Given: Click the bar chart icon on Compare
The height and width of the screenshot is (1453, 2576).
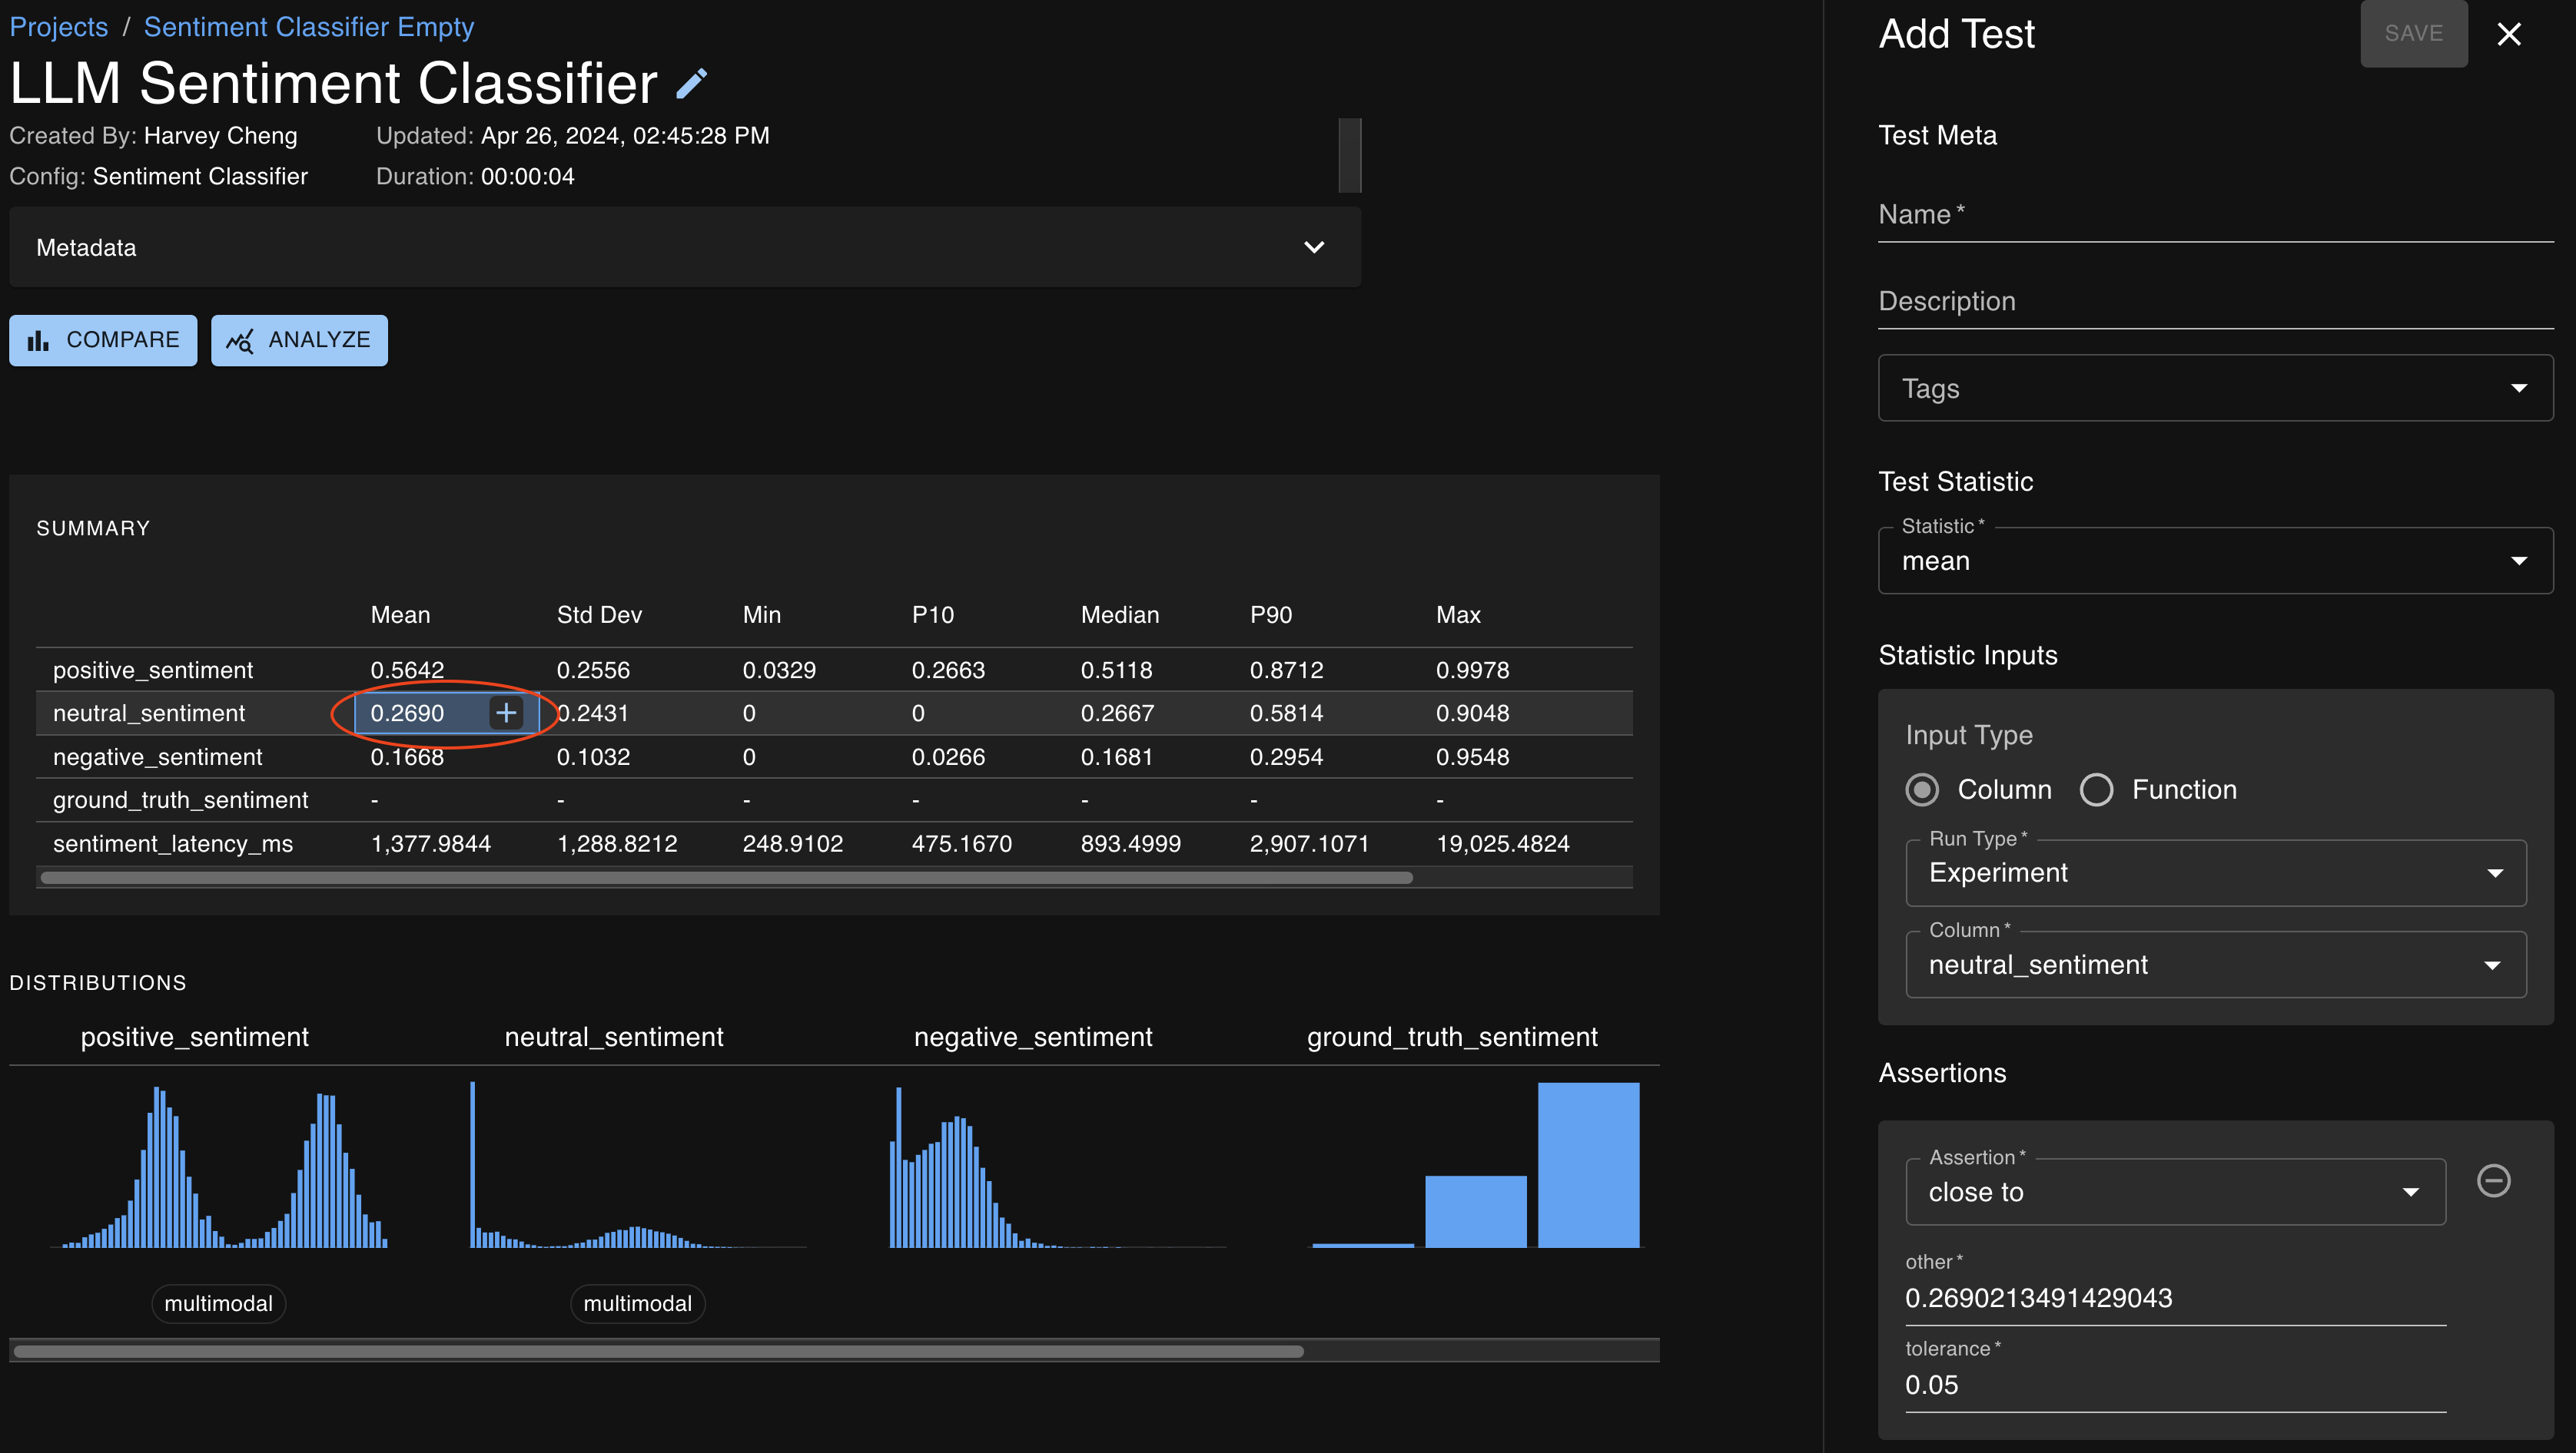Looking at the screenshot, I should click(x=38, y=341).
